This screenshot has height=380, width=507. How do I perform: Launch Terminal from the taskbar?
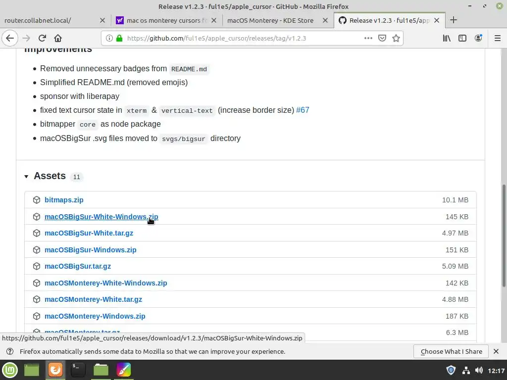[x=78, y=370]
